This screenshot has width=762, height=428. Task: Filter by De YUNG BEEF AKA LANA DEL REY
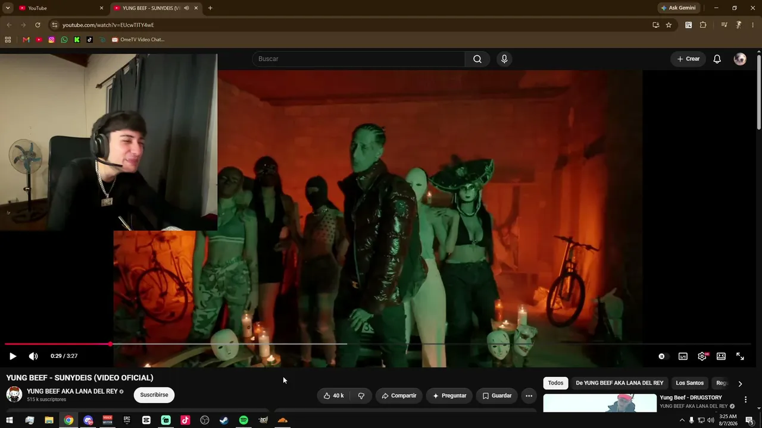click(619, 383)
